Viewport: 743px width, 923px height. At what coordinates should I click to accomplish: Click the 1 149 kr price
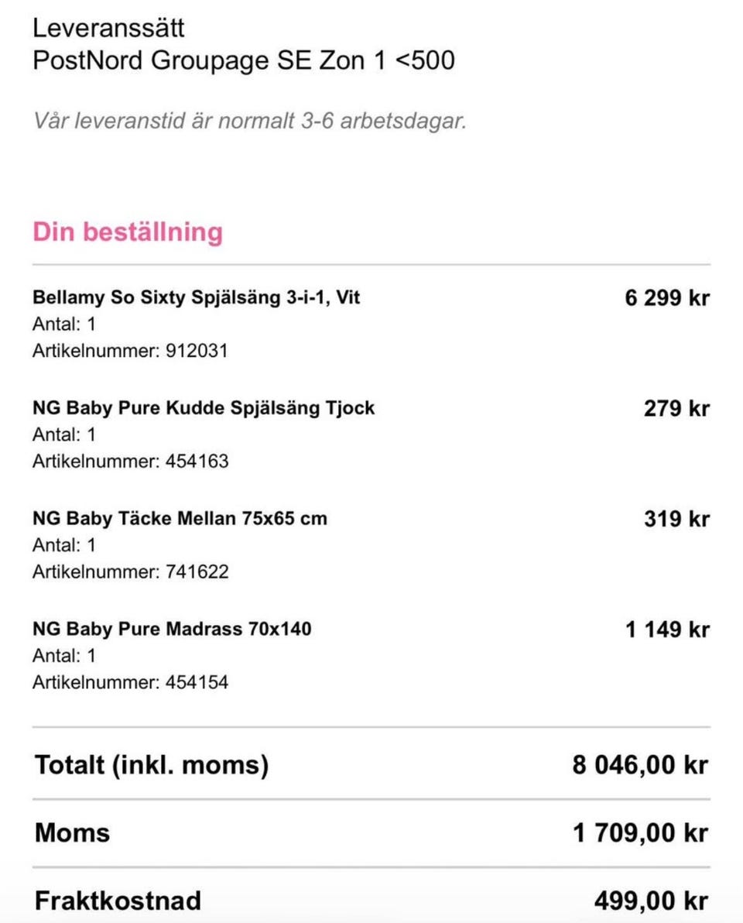666,630
